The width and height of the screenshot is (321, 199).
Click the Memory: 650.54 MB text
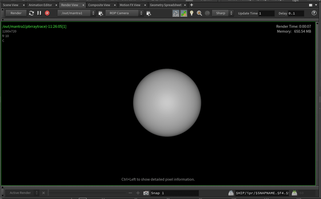pyautogui.click(x=294, y=31)
